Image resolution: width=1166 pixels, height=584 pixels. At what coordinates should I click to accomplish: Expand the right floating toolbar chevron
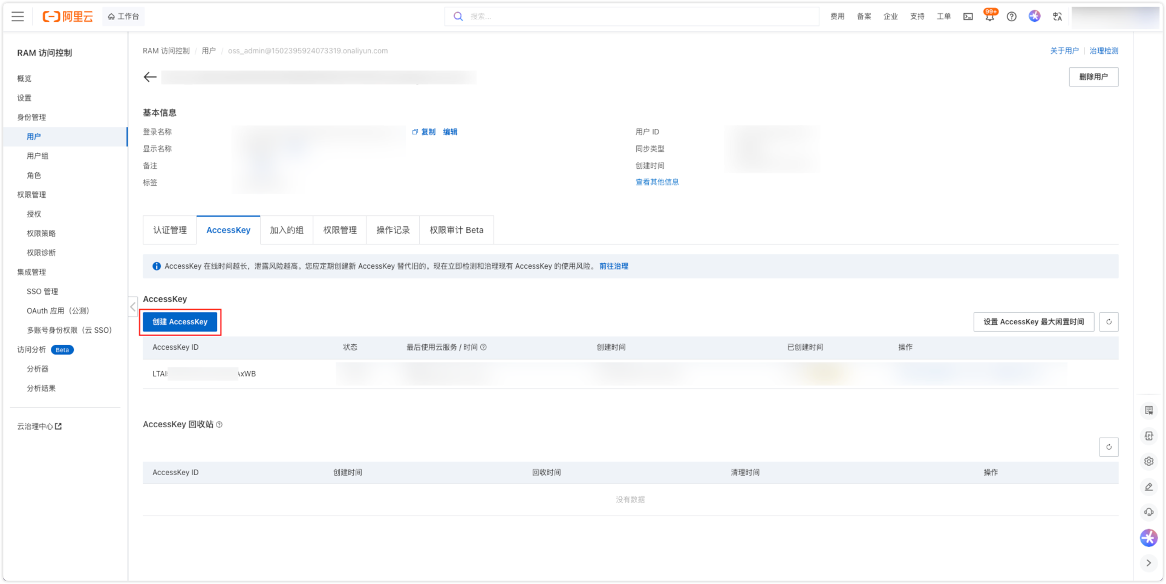1148,563
